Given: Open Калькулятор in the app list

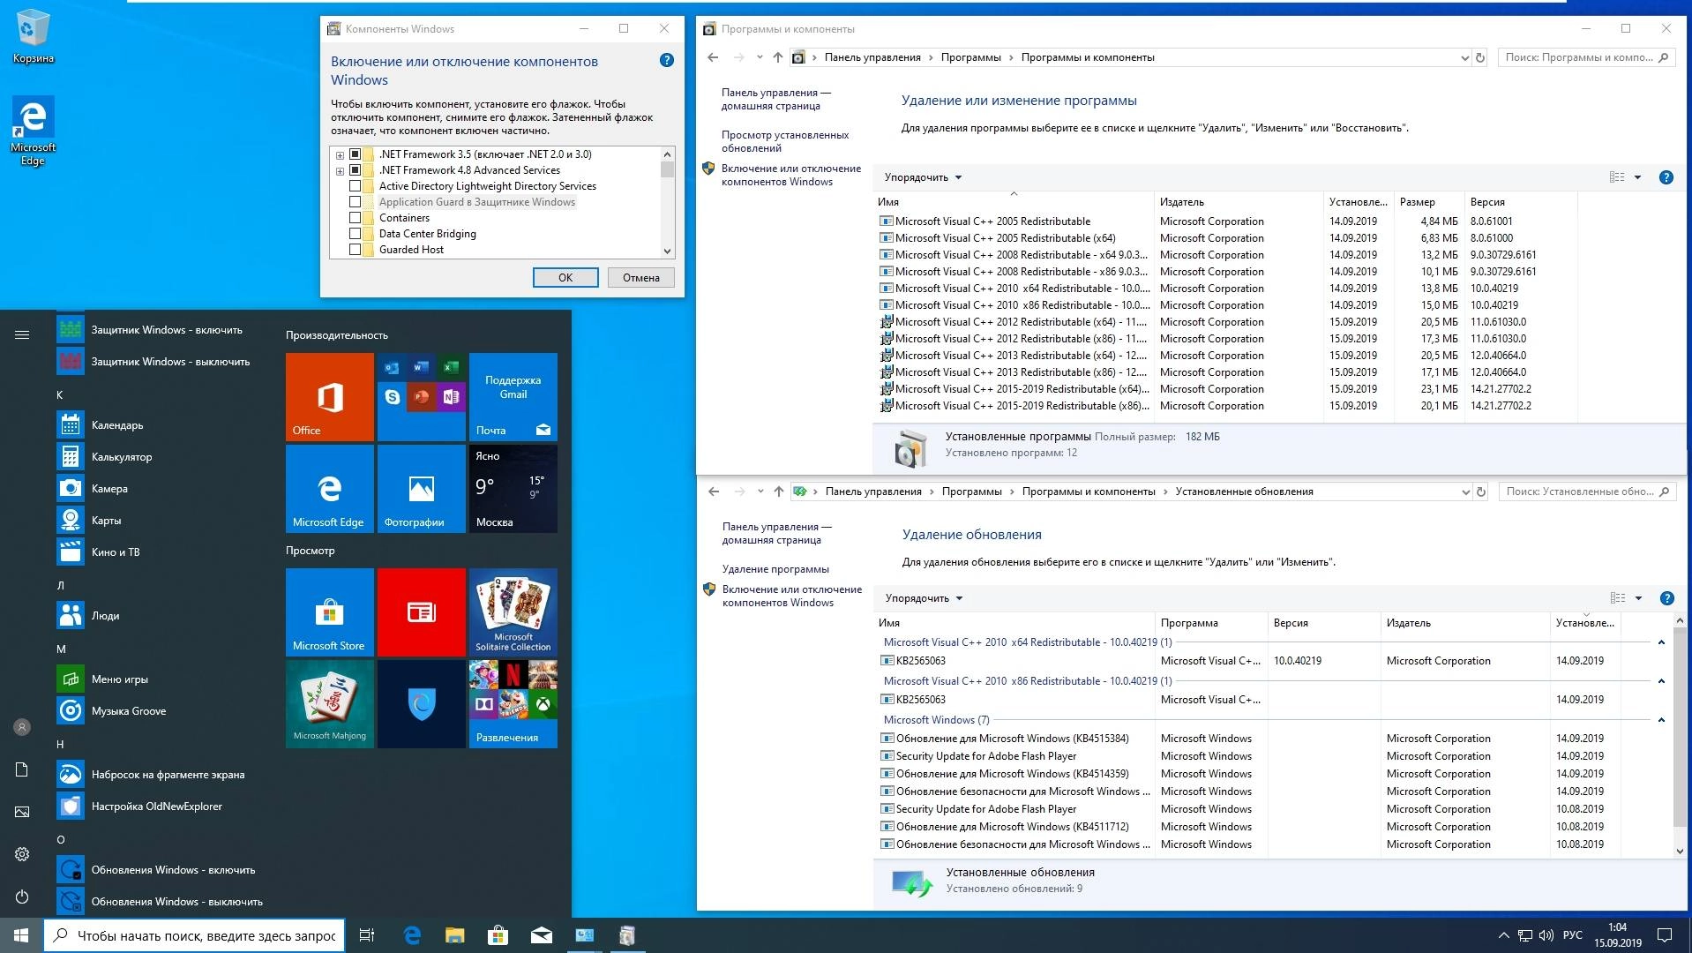Looking at the screenshot, I should [x=159, y=457].
